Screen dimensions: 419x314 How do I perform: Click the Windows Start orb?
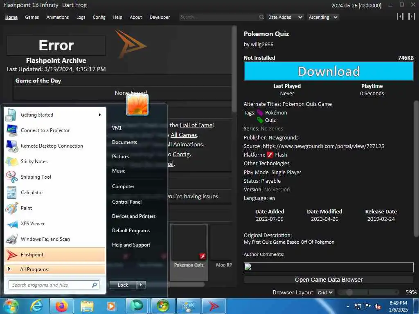pos(11,306)
